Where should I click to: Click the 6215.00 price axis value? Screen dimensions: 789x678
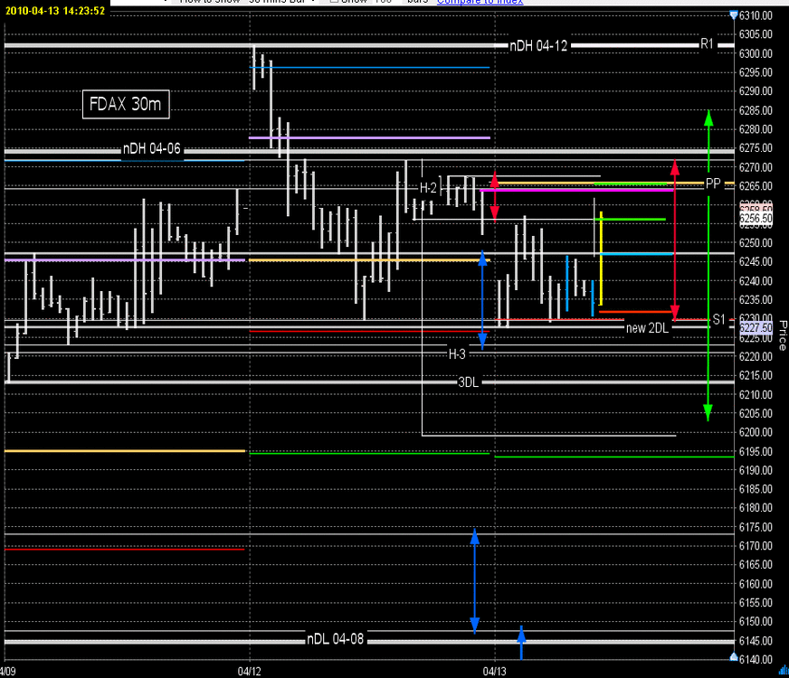[756, 375]
